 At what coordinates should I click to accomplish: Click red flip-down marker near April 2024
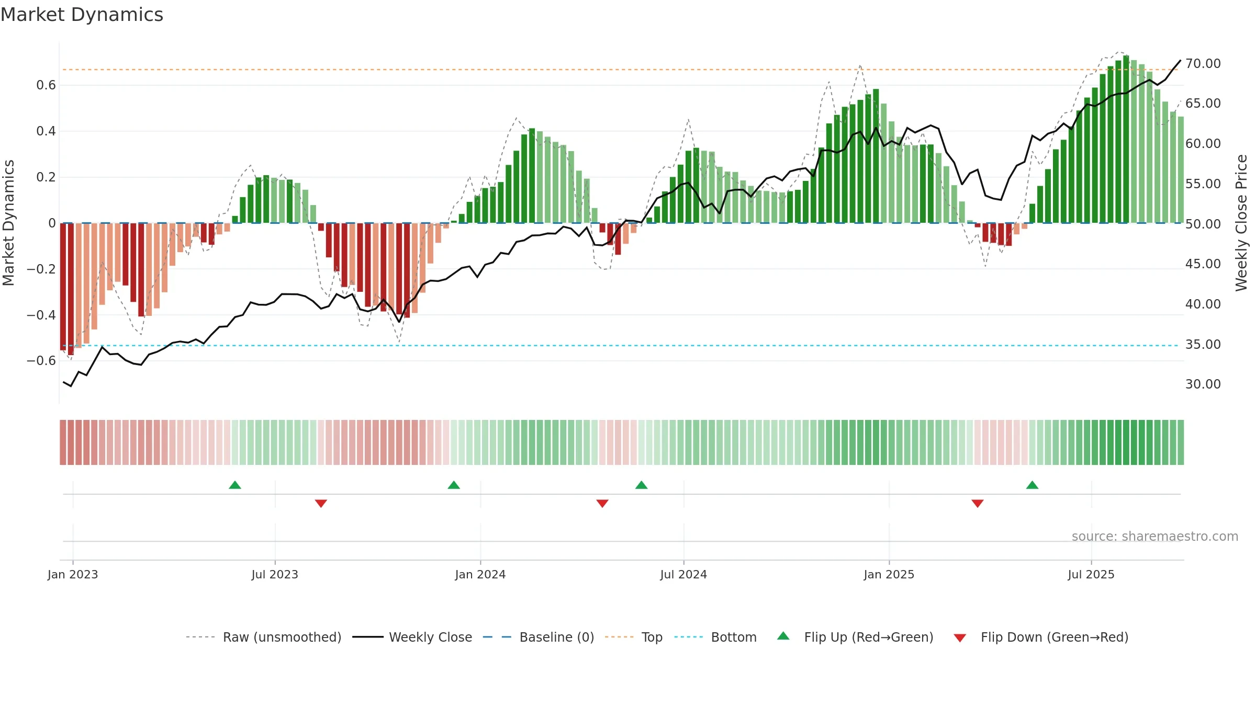pyautogui.click(x=602, y=504)
